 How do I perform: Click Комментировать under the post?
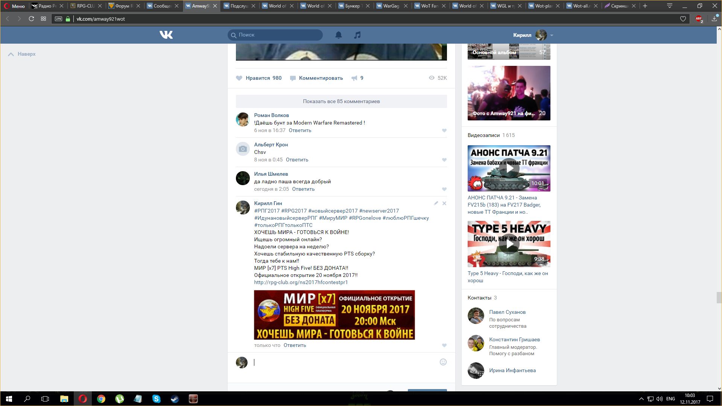pos(316,78)
